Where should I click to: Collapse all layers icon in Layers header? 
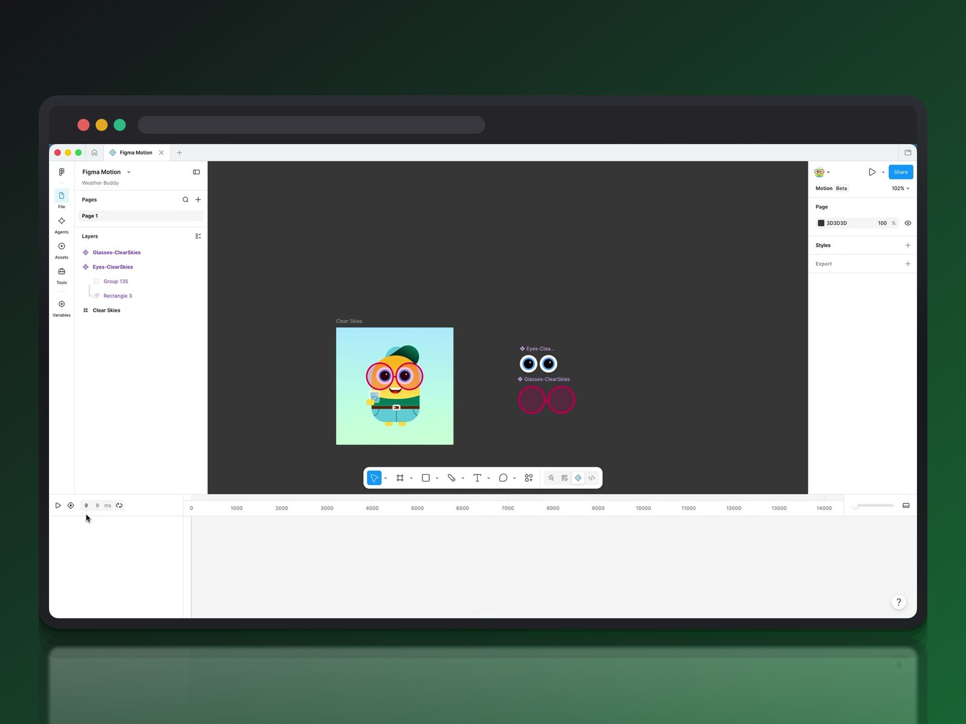(x=198, y=237)
